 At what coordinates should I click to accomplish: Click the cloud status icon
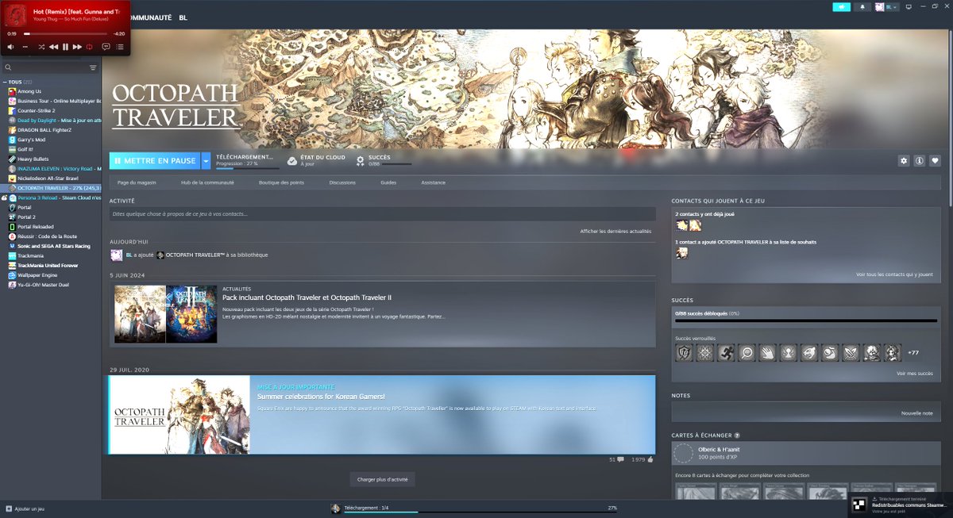click(x=292, y=161)
